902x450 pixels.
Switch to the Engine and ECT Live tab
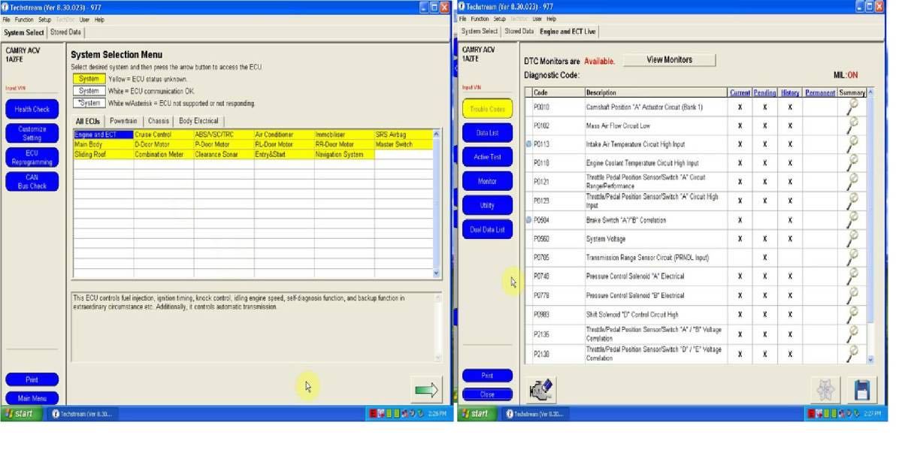click(568, 32)
